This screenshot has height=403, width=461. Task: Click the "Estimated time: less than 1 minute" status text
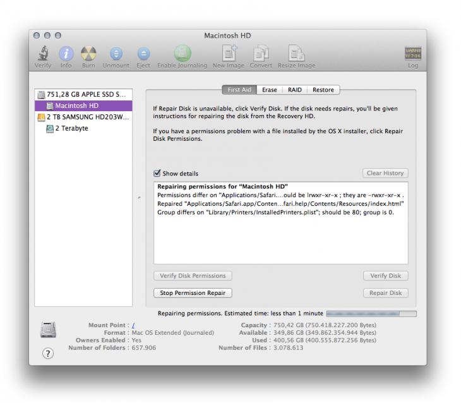[x=273, y=313]
